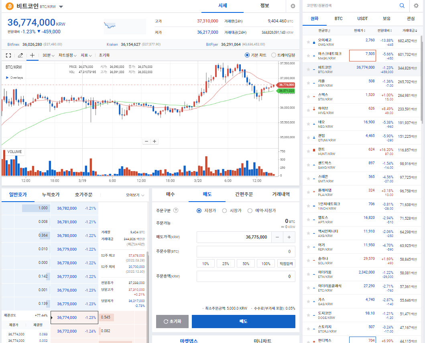This screenshot has width=425, height=343.
Task: Select the crosshair cursor tool
Action: click(32, 55)
